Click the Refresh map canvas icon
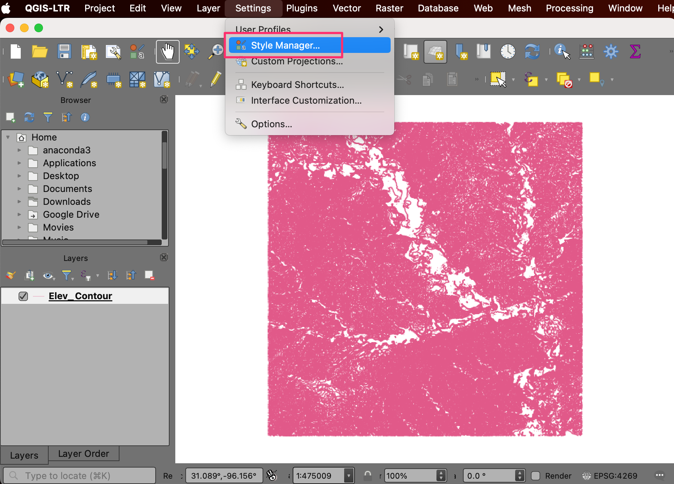674x484 pixels. [532, 52]
